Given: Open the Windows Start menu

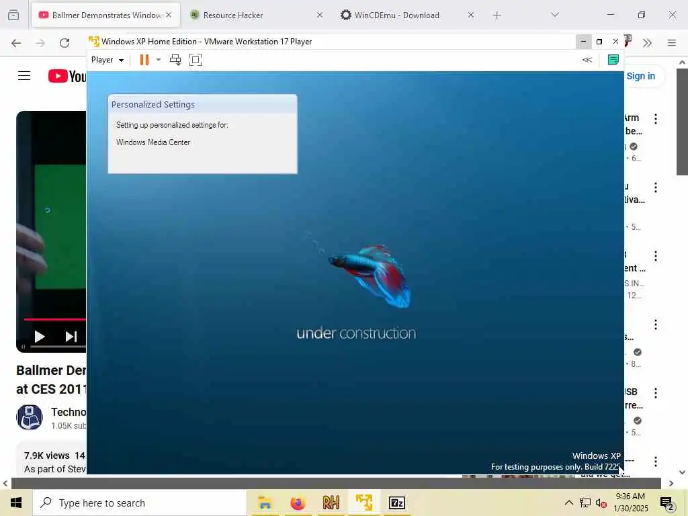Looking at the screenshot, I should coord(16,503).
